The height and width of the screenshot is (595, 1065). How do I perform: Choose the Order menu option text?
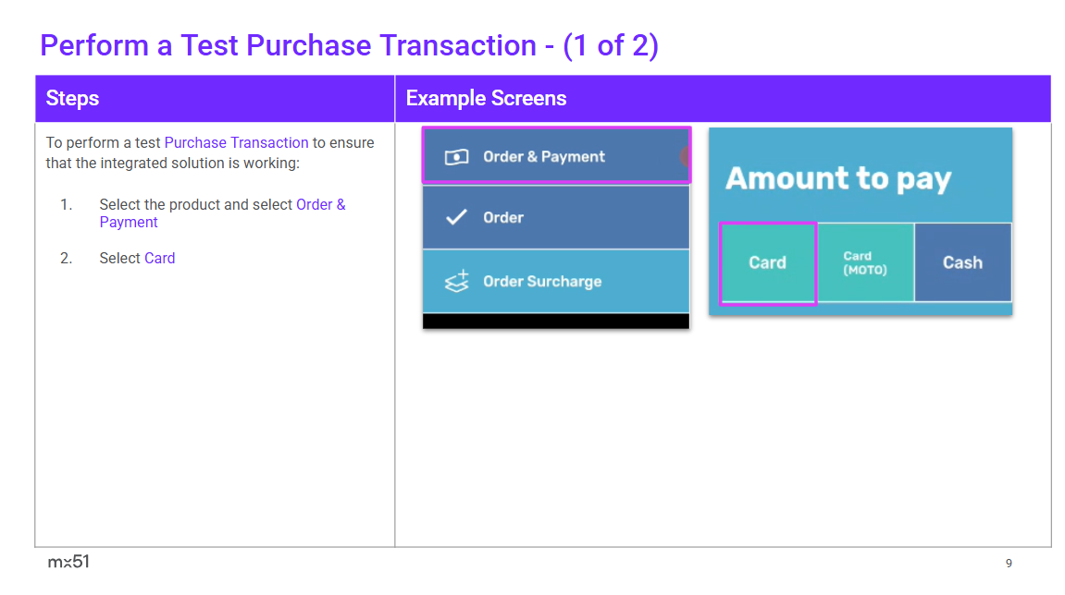click(x=503, y=218)
